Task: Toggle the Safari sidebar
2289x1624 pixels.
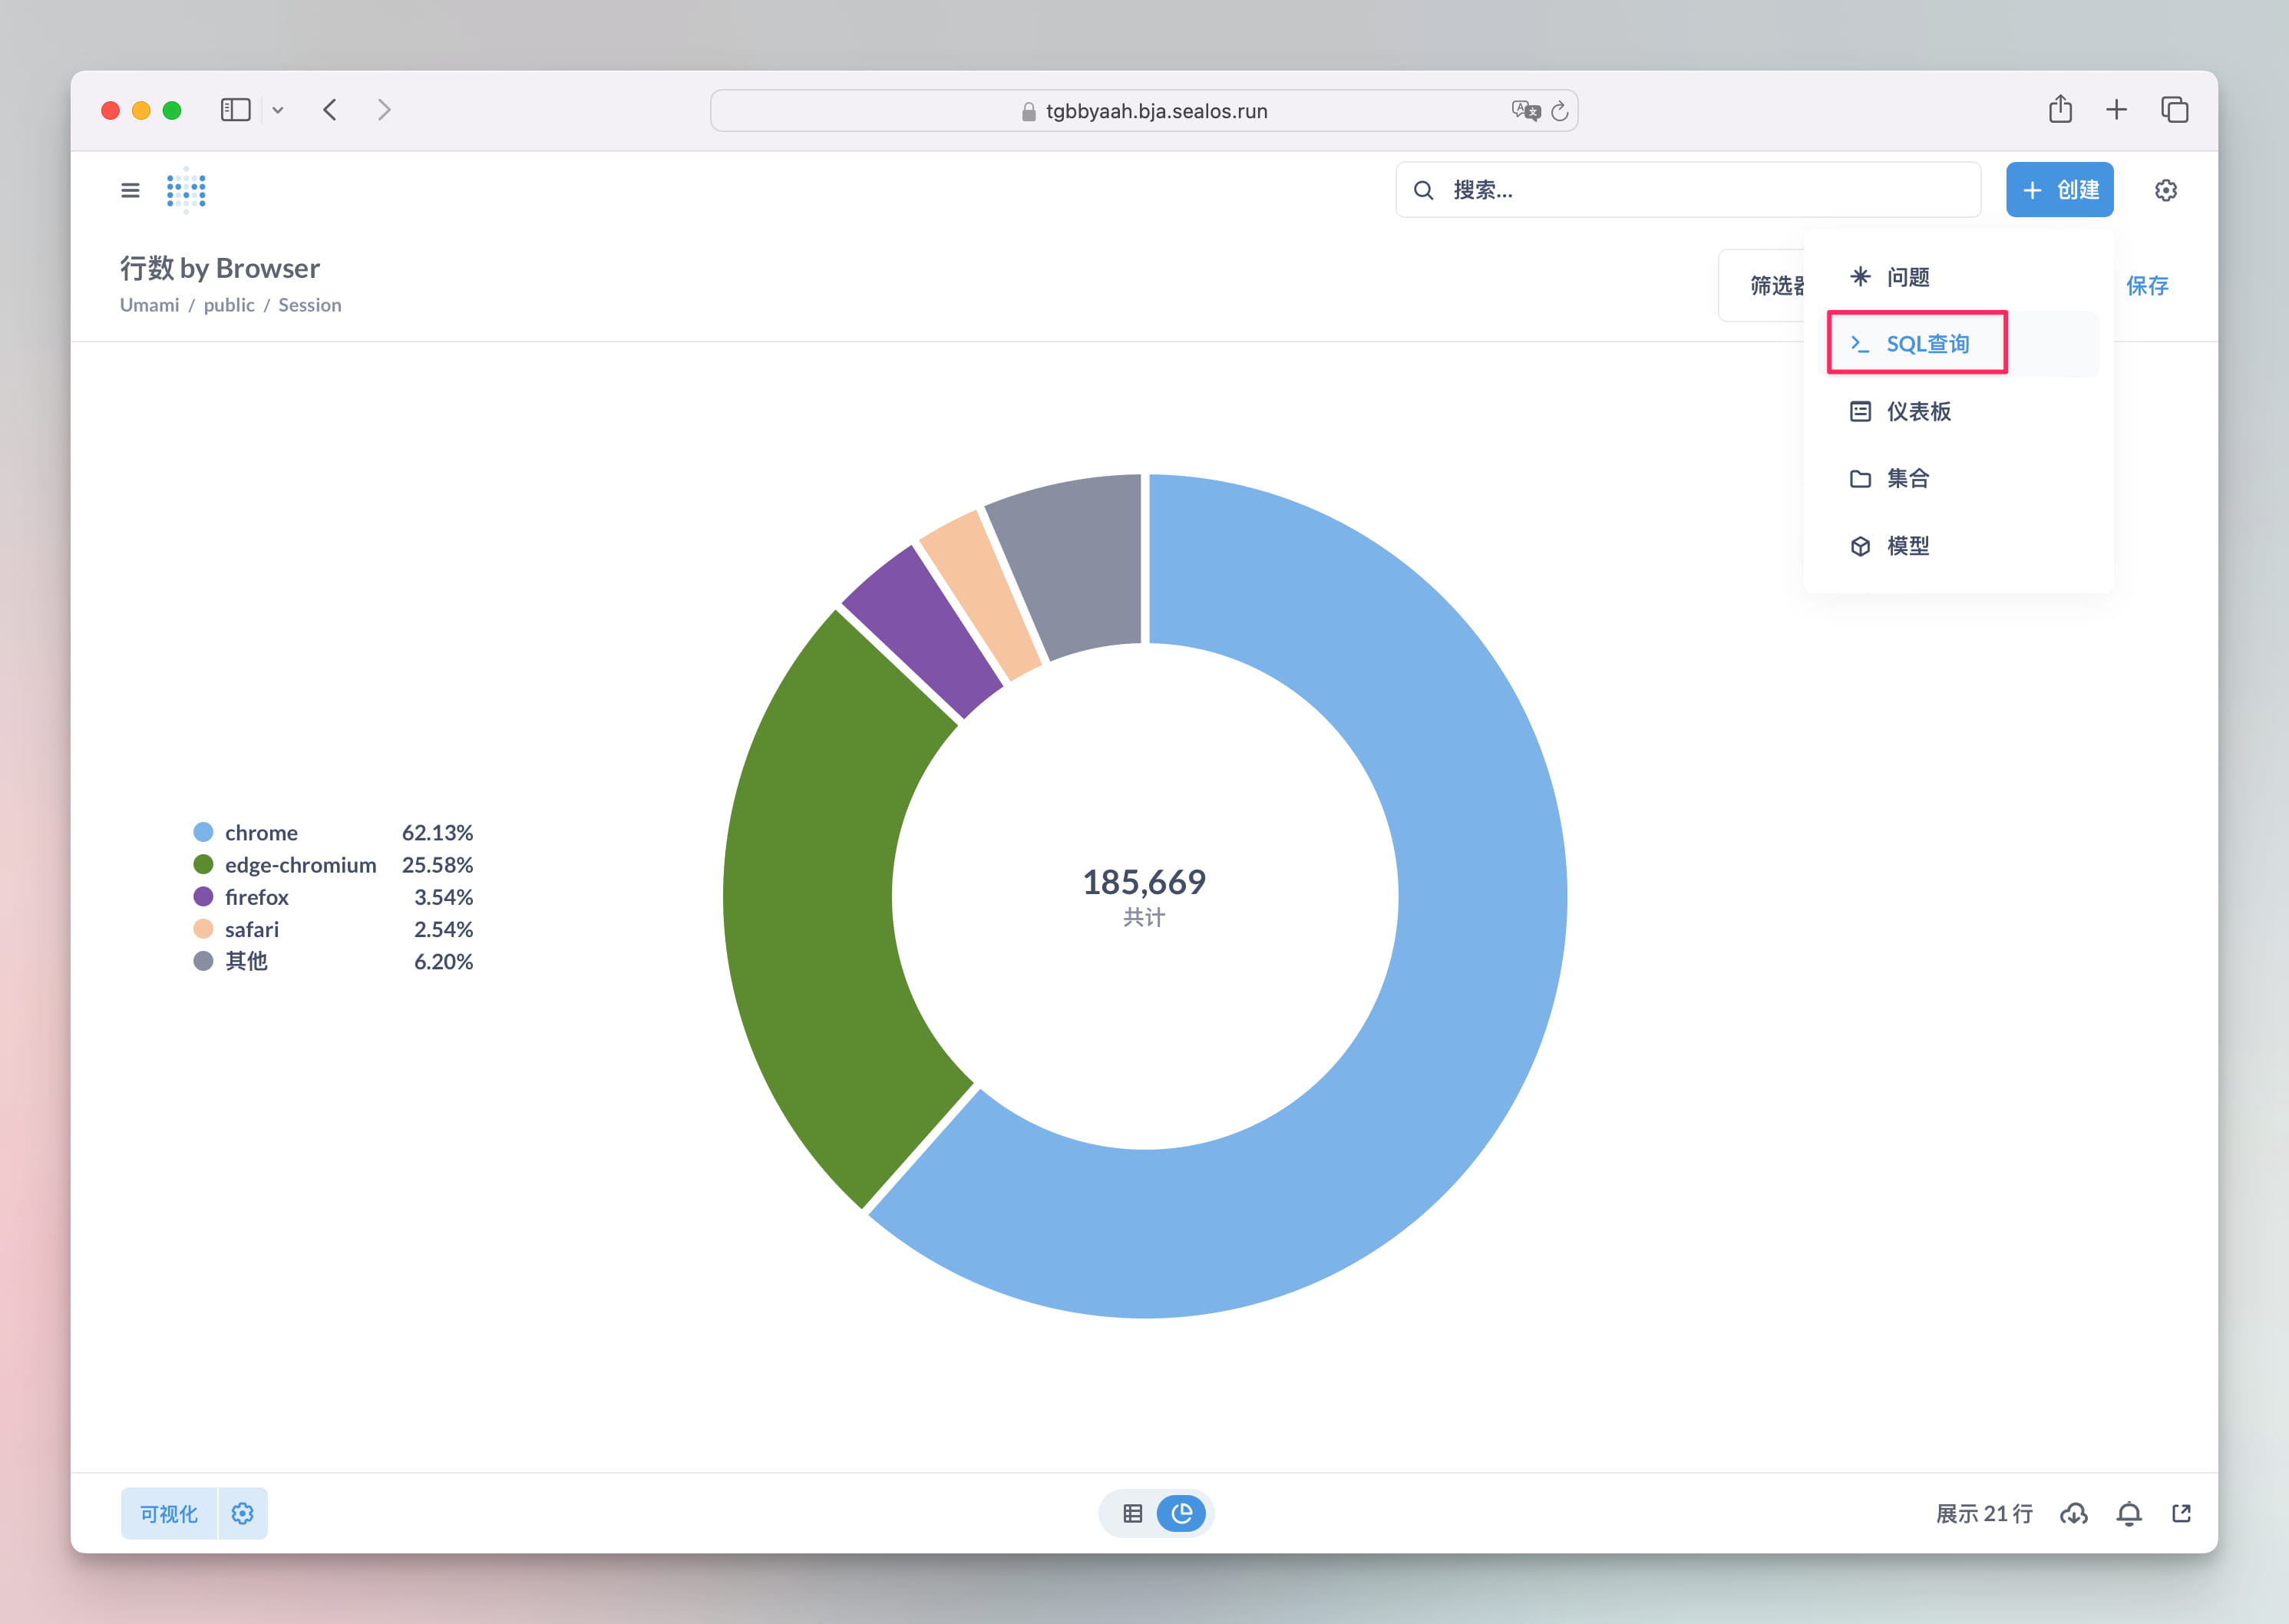Action: tap(235, 110)
